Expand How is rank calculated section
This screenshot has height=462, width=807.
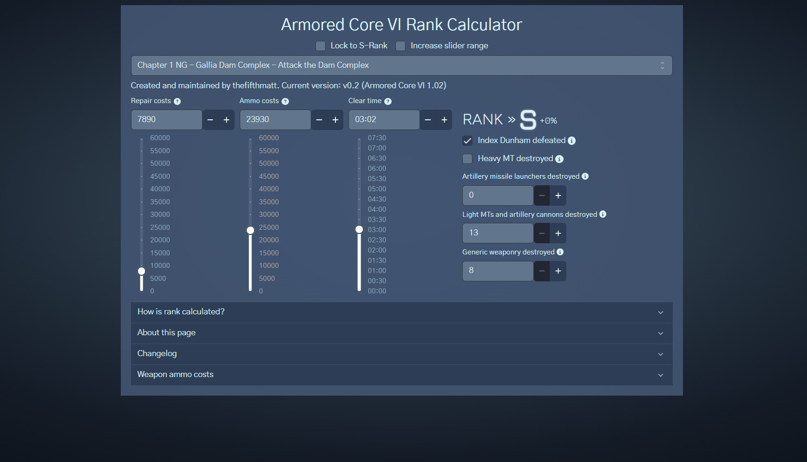[x=401, y=312]
